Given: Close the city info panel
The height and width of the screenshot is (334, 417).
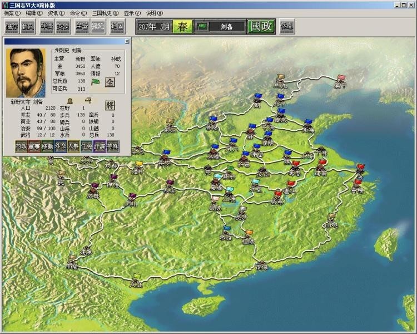Looking at the screenshot, I should (x=127, y=41).
